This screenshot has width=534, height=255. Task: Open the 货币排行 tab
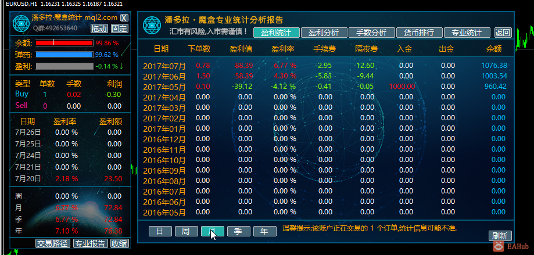pyautogui.click(x=419, y=33)
